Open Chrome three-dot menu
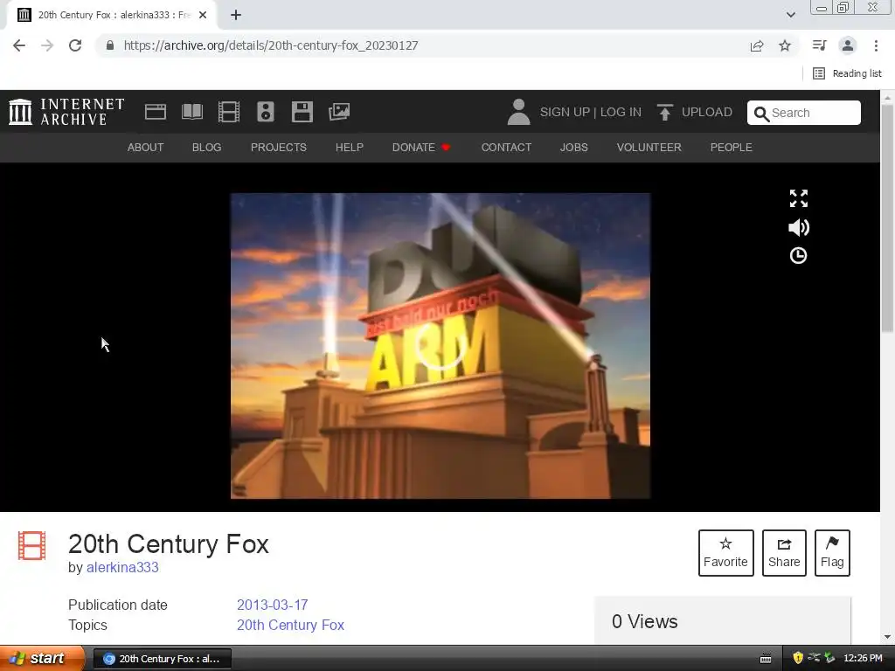 [x=876, y=45]
